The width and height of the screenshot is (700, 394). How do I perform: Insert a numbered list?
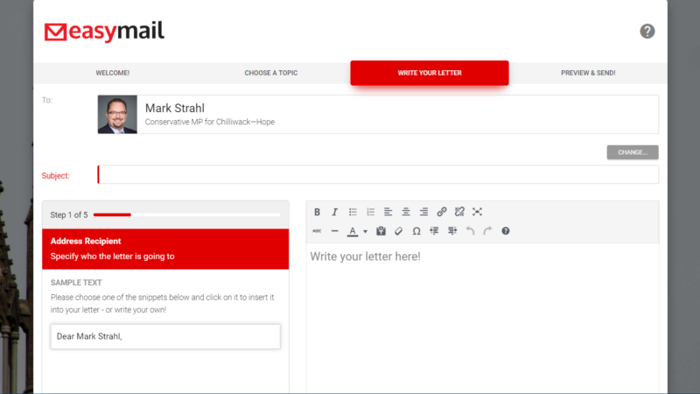click(x=370, y=212)
